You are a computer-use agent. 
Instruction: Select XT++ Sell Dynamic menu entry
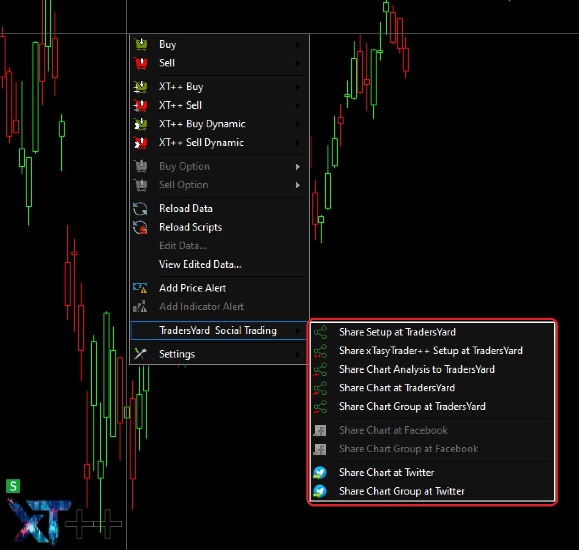tap(219, 143)
